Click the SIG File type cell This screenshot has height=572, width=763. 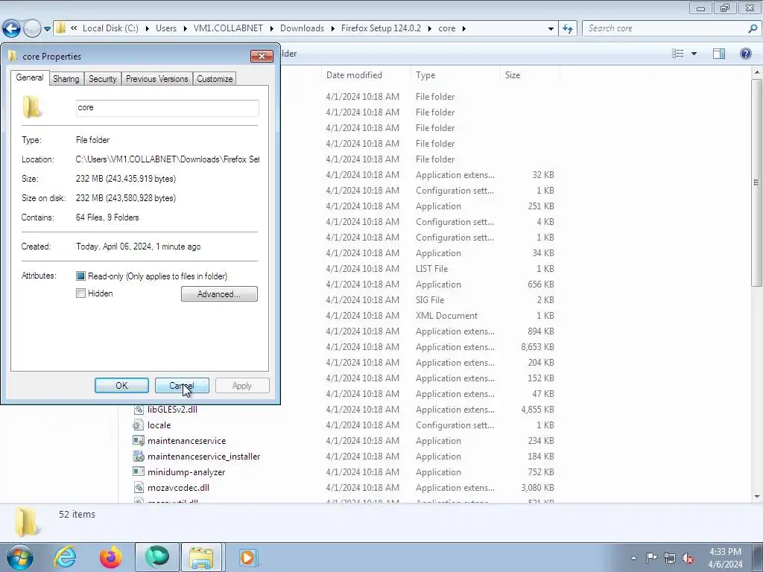pos(430,300)
